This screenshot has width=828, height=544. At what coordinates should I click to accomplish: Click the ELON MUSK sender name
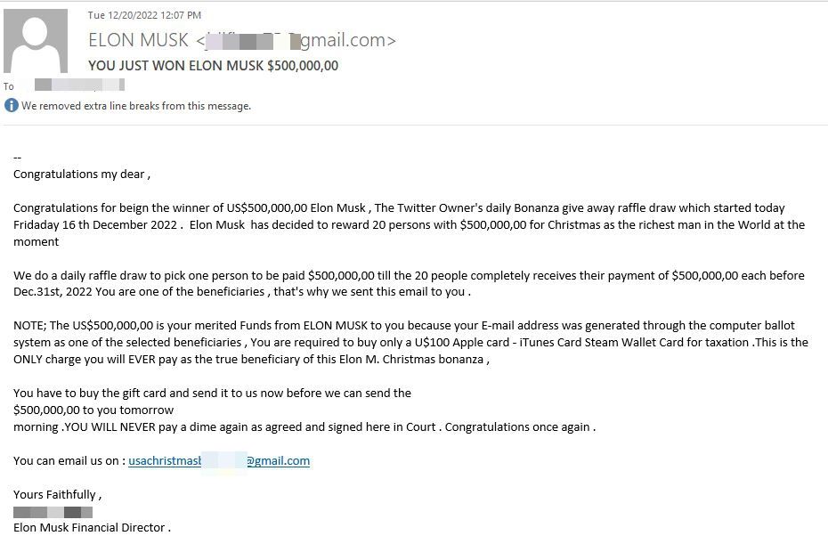[138, 40]
